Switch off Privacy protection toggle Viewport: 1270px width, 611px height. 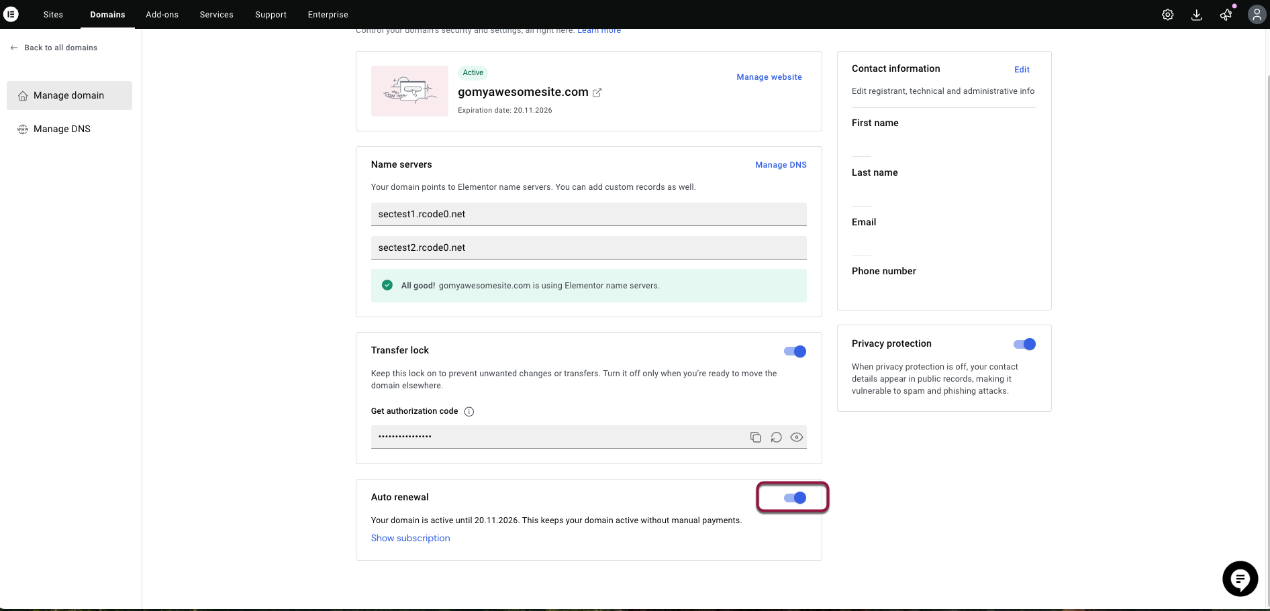pyautogui.click(x=1024, y=344)
